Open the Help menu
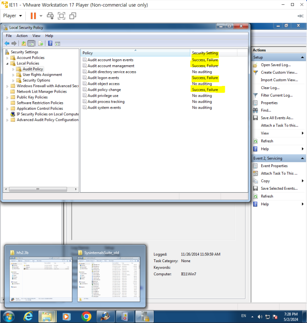The width and height of the screenshot is (307, 323). [49, 36]
